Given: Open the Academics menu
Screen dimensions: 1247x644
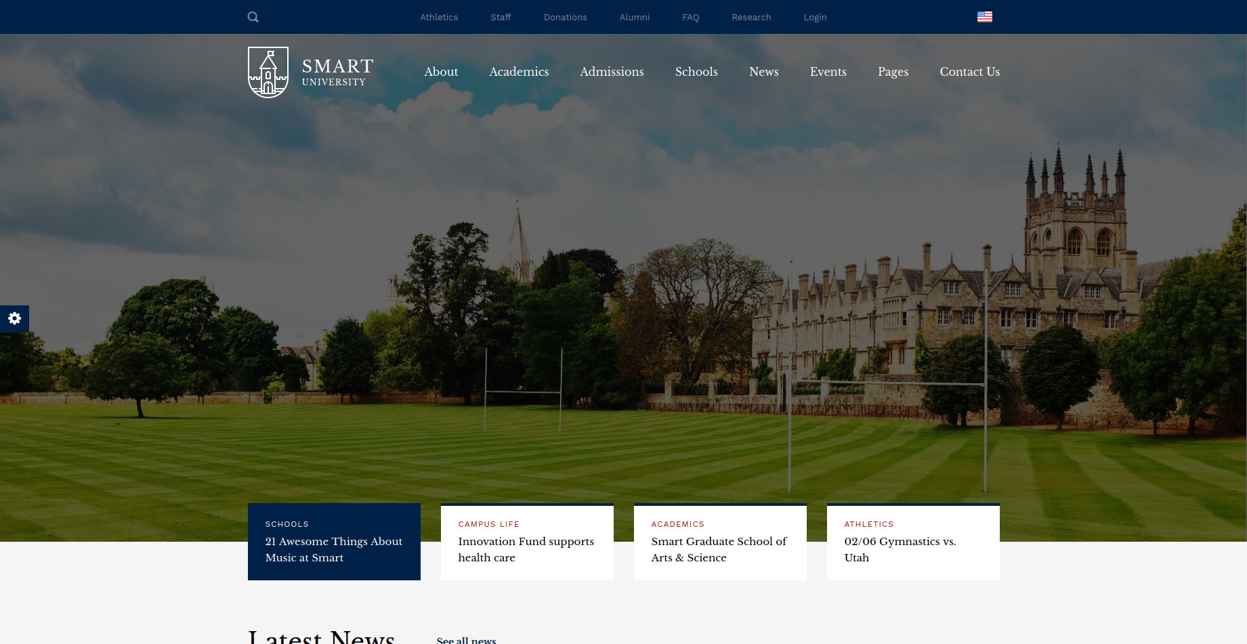Looking at the screenshot, I should tap(519, 72).
